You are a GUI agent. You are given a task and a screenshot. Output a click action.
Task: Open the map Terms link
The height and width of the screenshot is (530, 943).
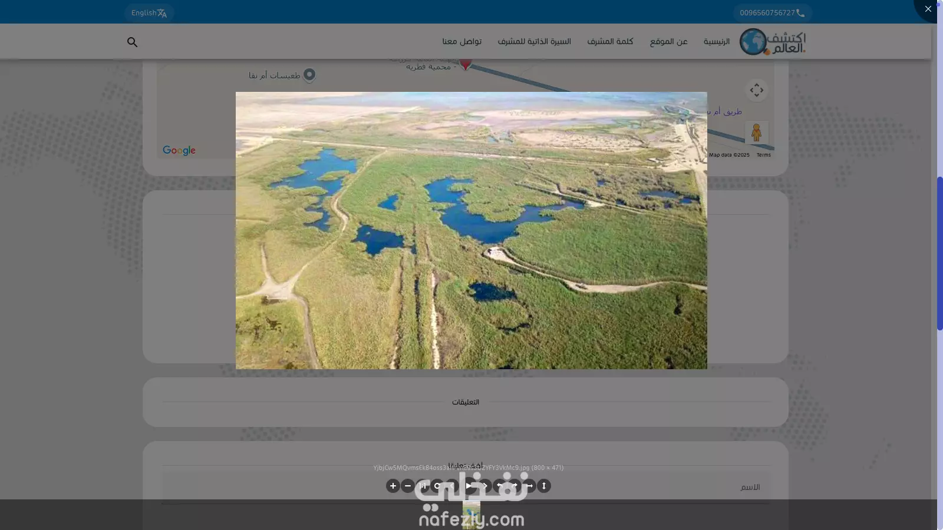[x=764, y=155]
